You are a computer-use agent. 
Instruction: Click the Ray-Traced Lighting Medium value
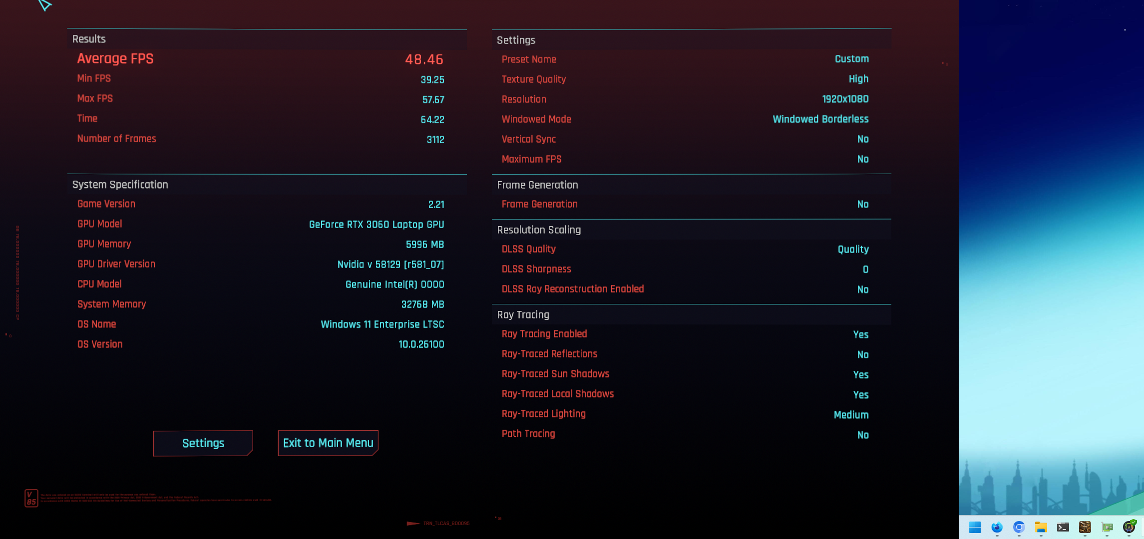click(x=851, y=415)
